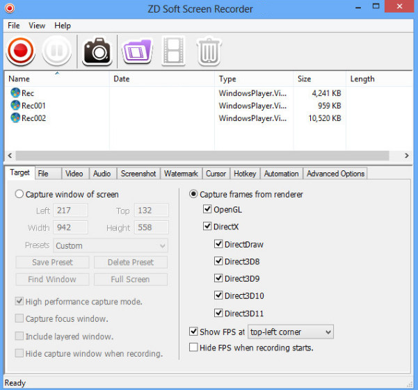Toggle Hide capture window when recording
The height and width of the screenshot is (390, 418).
coord(19,353)
